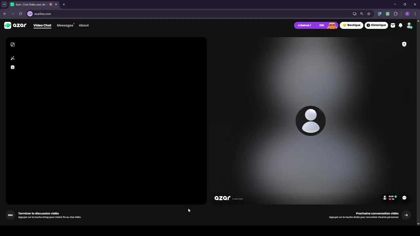Click the browser back arrow

pyautogui.click(x=5, y=14)
